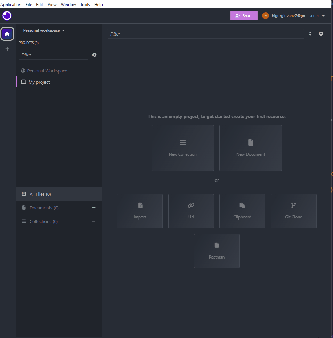Click the Insomnia logo icon
The image size is (333, 338).
[x=7, y=16]
